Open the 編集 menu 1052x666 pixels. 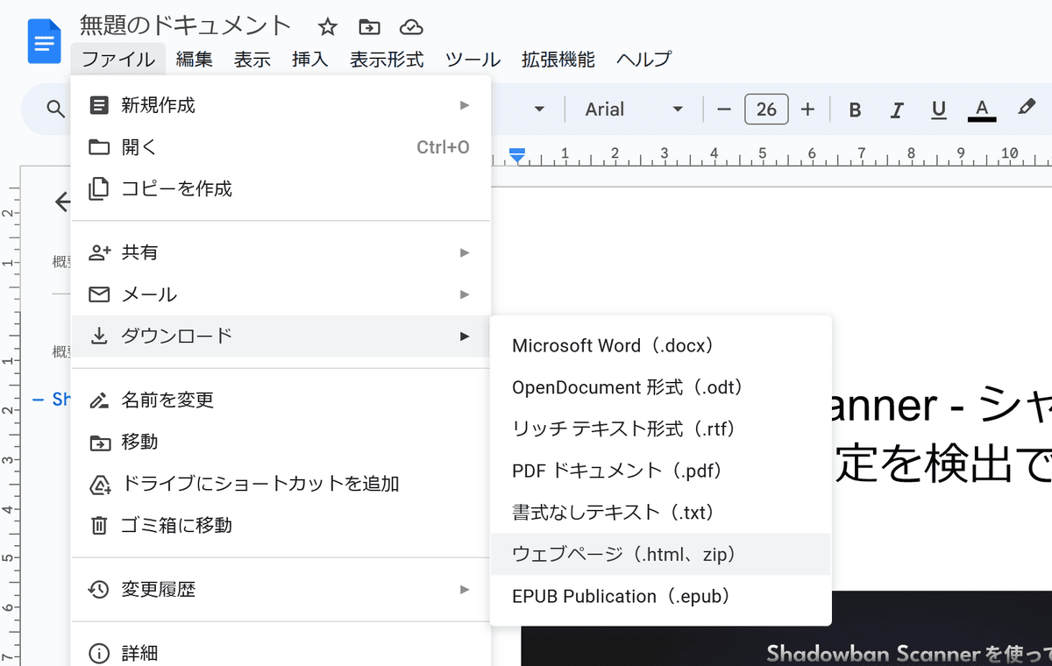pos(195,60)
